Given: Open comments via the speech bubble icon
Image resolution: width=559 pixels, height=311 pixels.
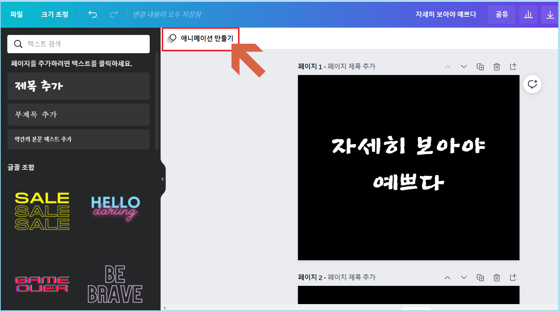Looking at the screenshot, I should 532,84.
